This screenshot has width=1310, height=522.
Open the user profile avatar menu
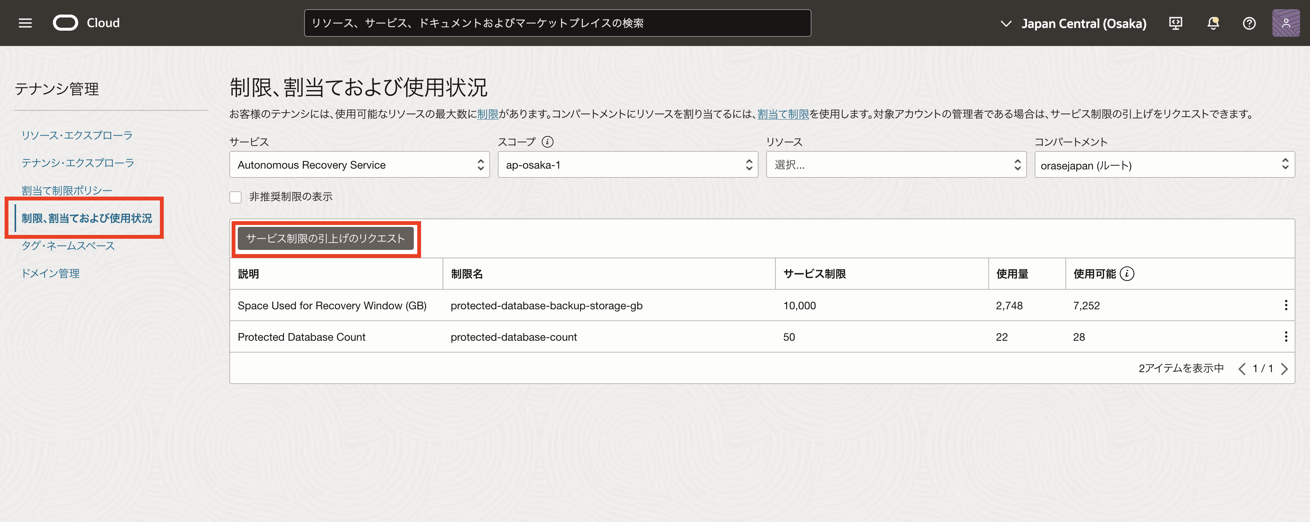[1285, 23]
